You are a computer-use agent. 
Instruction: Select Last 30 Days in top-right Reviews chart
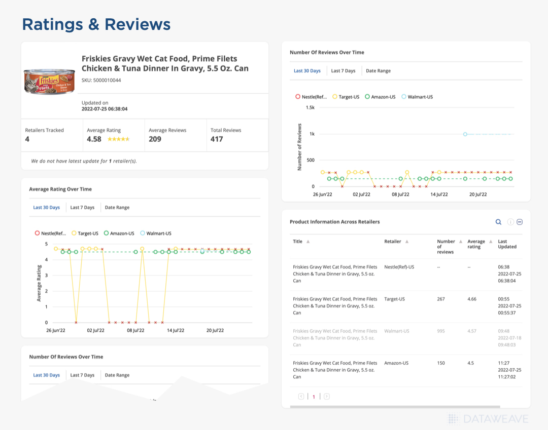pyautogui.click(x=307, y=71)
